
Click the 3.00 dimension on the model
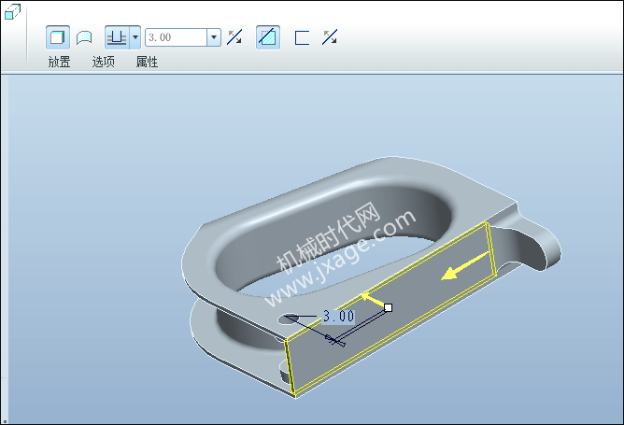point(338,316)
